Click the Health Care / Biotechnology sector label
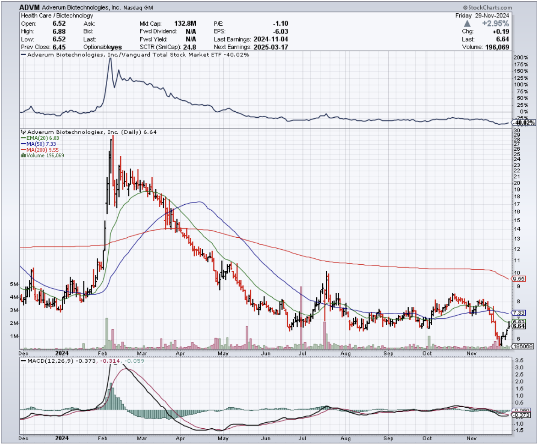The height and width of the screenshot is (448, 539). click(x=57, y=16)
